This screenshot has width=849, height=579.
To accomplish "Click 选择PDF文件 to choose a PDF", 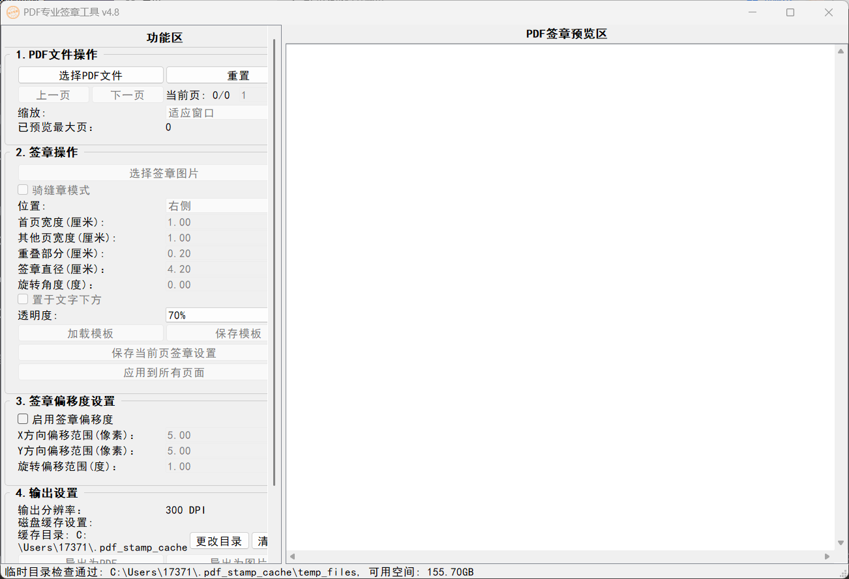I will click(91, 75).
